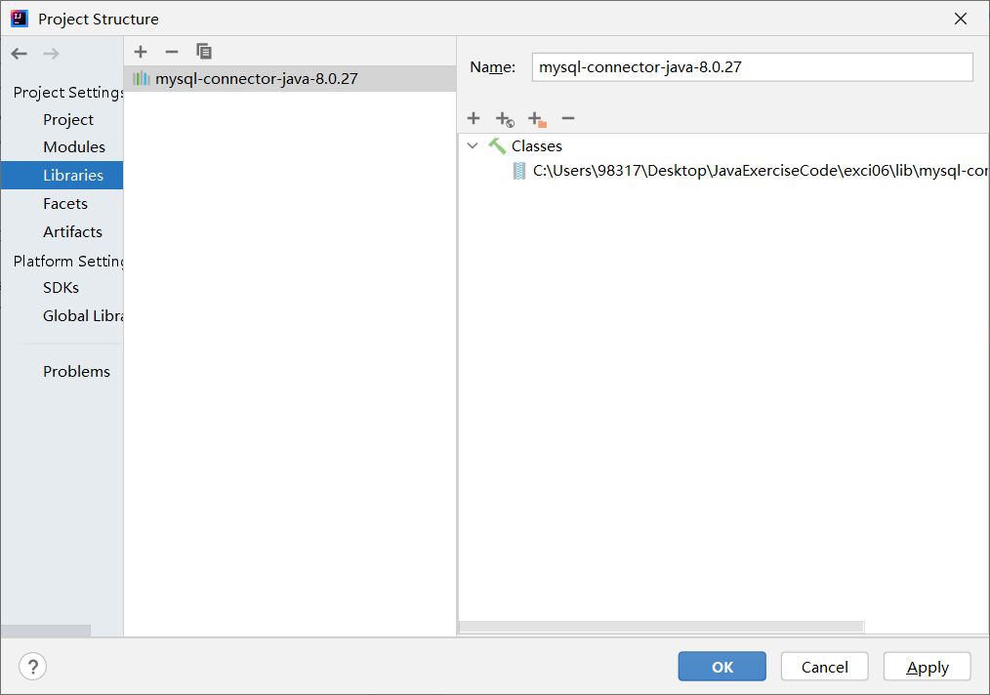Click the Project Settings section header
Screen dimensions: 990x695
[68, 92]
